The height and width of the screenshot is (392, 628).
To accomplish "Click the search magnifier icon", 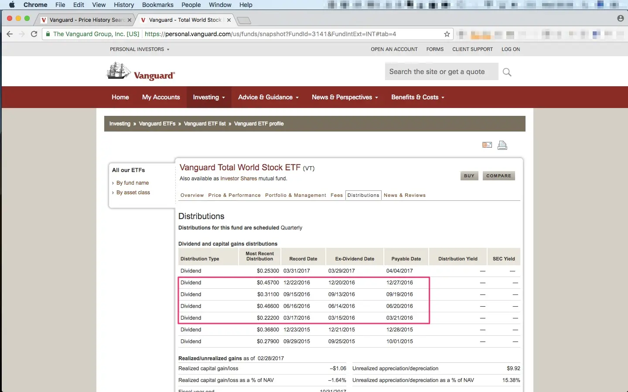I will coord(507,72).
